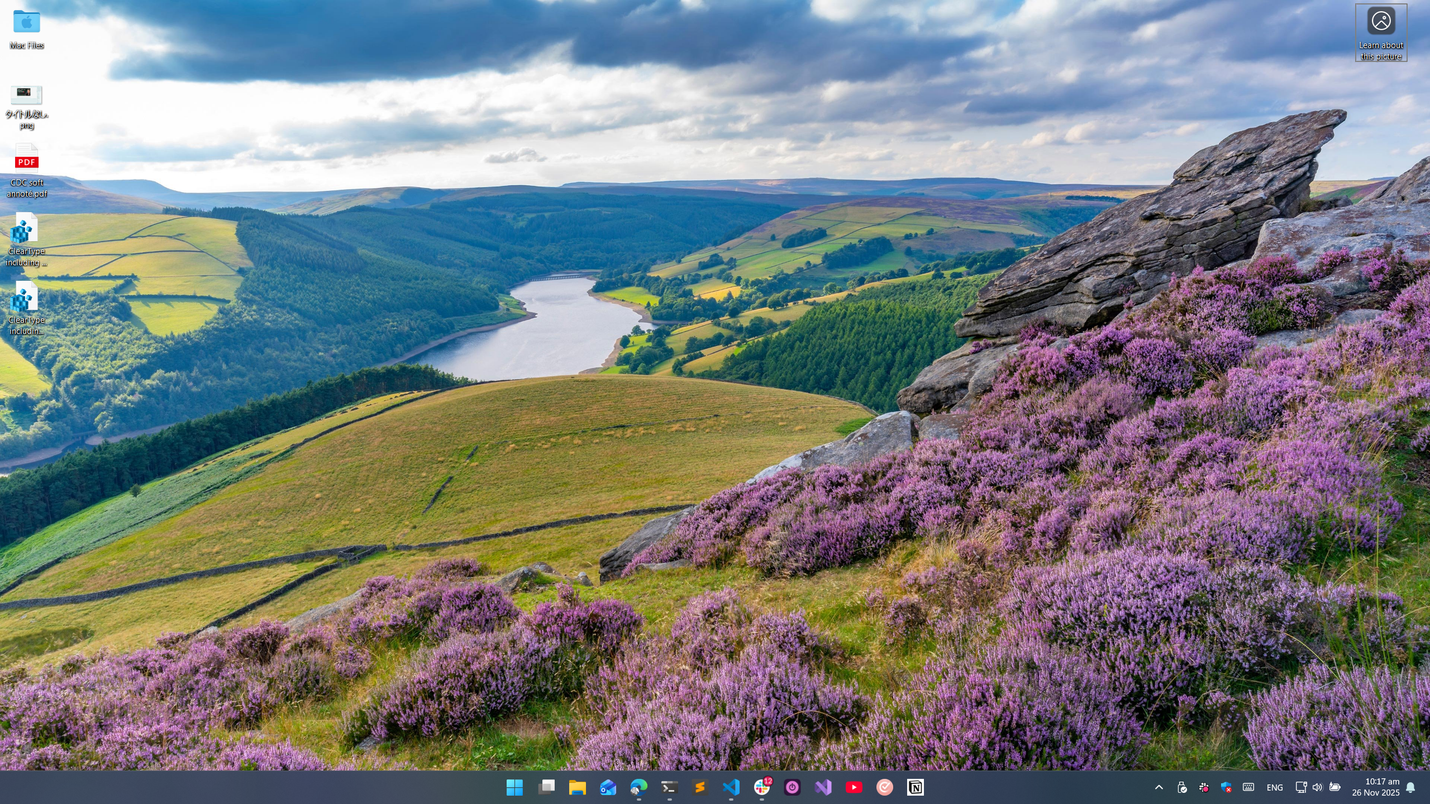Screen dimensions: 1430x804
Task: Open the volume speaker quick settings
Action: pyautogui.click(x=1317, y=787)
